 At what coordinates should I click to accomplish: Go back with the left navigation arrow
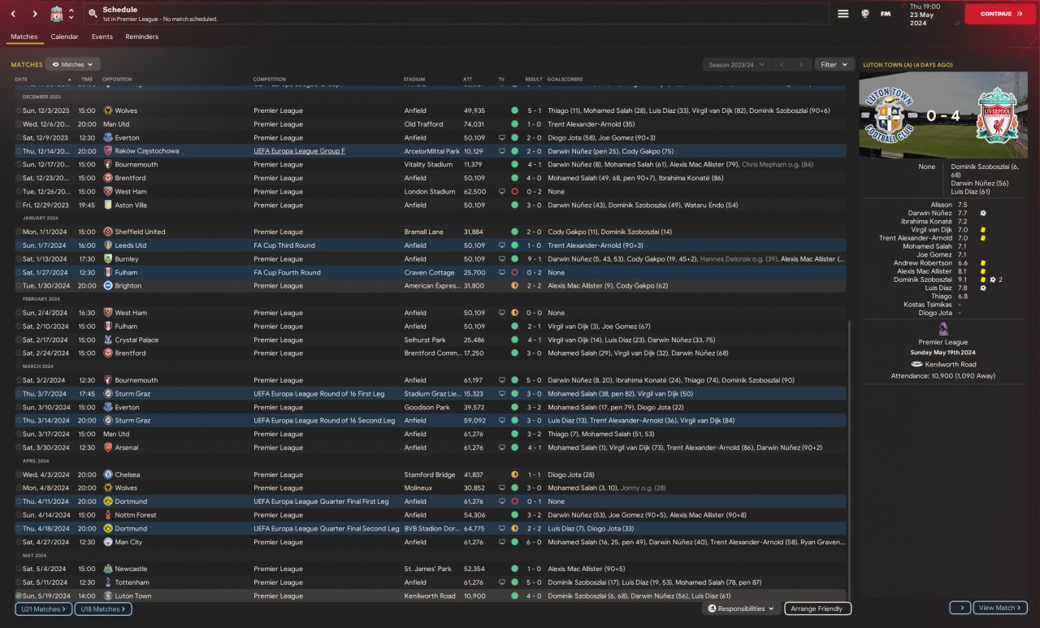point(13,14)
